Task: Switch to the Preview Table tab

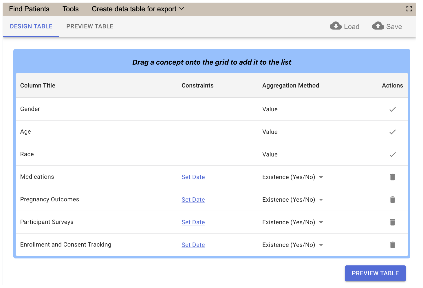Action: coord(90,26)
